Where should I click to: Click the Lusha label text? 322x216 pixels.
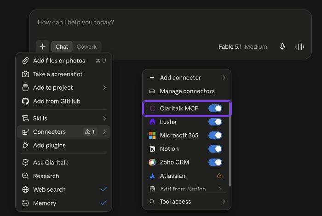168,122
